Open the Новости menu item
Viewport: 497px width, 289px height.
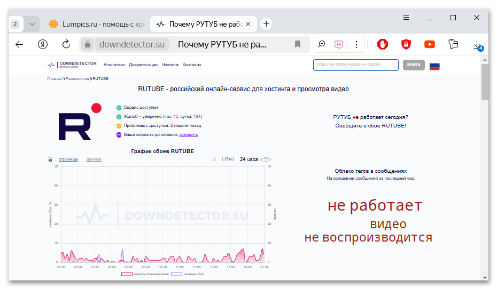[170, 65]
